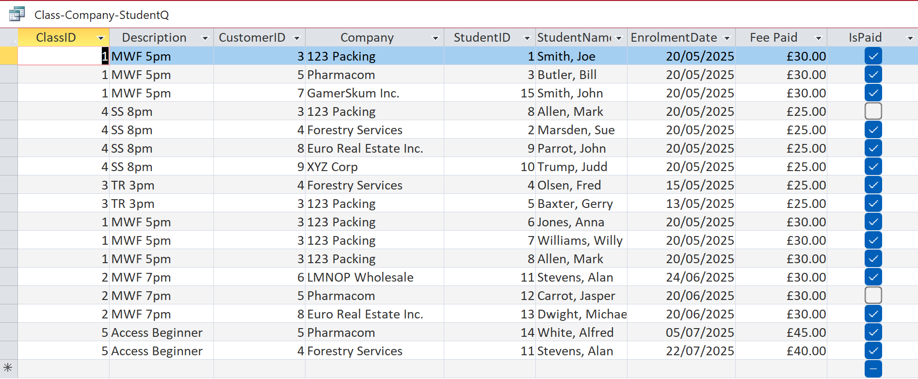Image resolution: width=918 pixels, height=379 pixels.
Task: Click the query icon beside Class-Company-StudentQ title
Action: coord(16,14)
